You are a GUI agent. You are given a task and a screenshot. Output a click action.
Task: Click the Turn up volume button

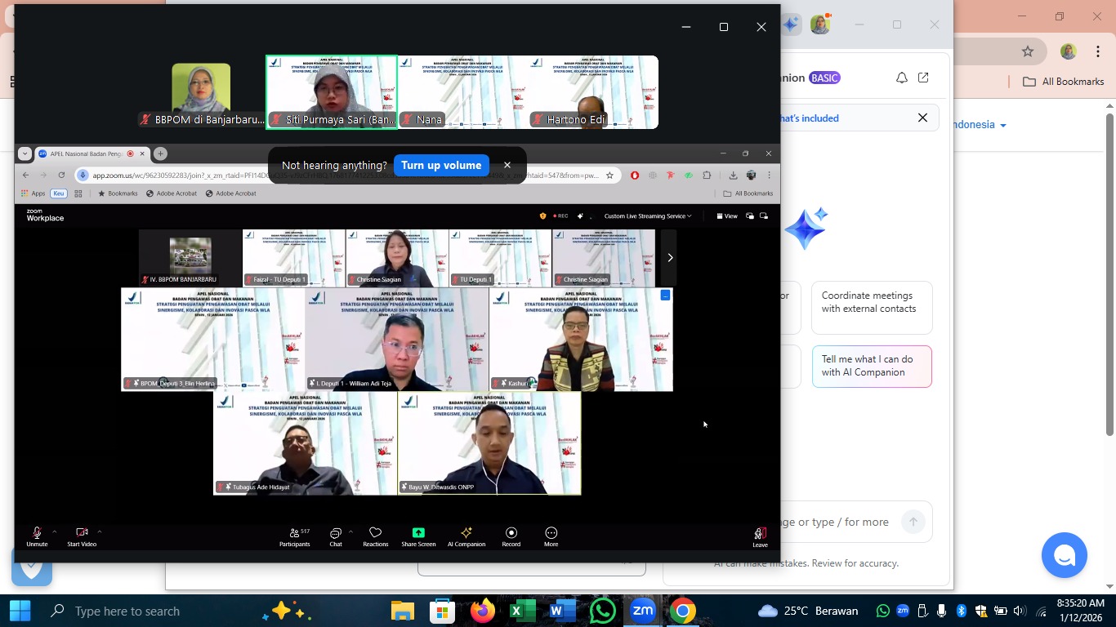[x=441, y=165]
